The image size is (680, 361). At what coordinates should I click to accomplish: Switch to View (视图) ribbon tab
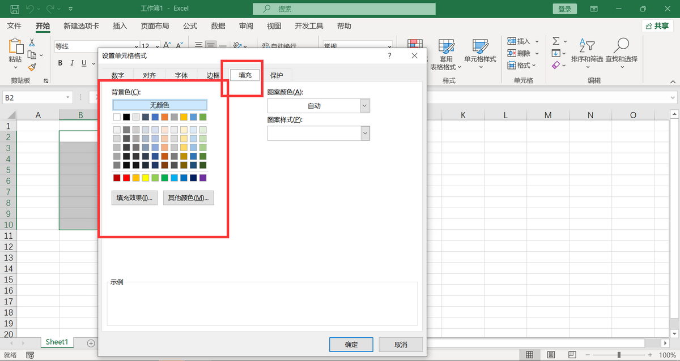click(274, 26)
